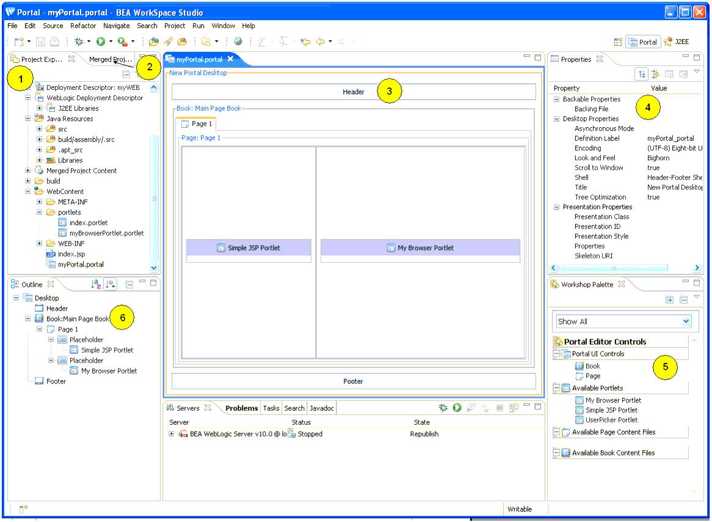Select myPortal.portal file in Project Explorer

click(75, 264)
